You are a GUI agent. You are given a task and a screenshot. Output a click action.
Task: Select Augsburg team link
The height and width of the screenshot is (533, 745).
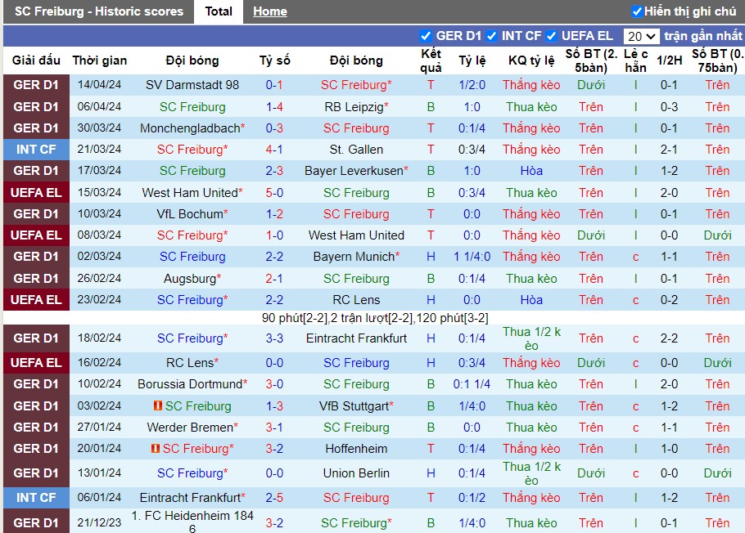click(192, 279)
